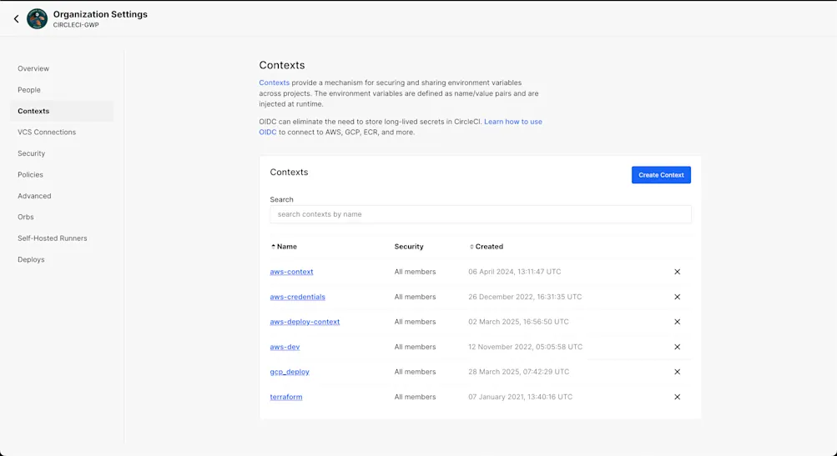
Task: Select the CIRCLECI-GWP organization name
Action: pyautogui.click(x=76, y=25)
